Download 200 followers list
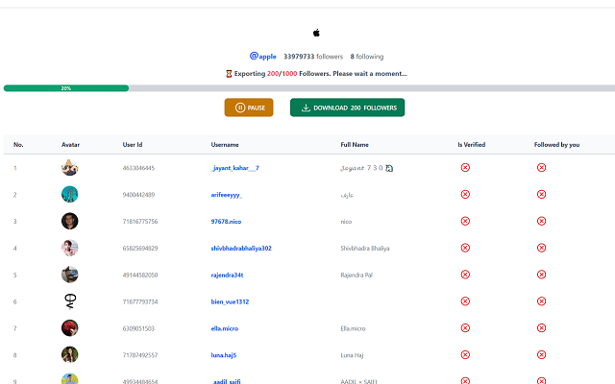The height and width of the screenshot is (384, 615). (x=348, y=108)
